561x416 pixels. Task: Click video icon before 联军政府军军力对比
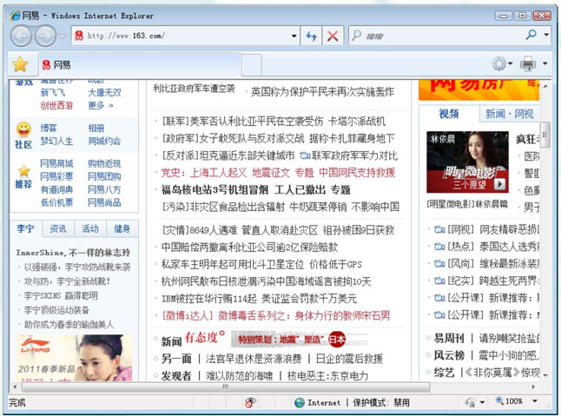(305, 155)
